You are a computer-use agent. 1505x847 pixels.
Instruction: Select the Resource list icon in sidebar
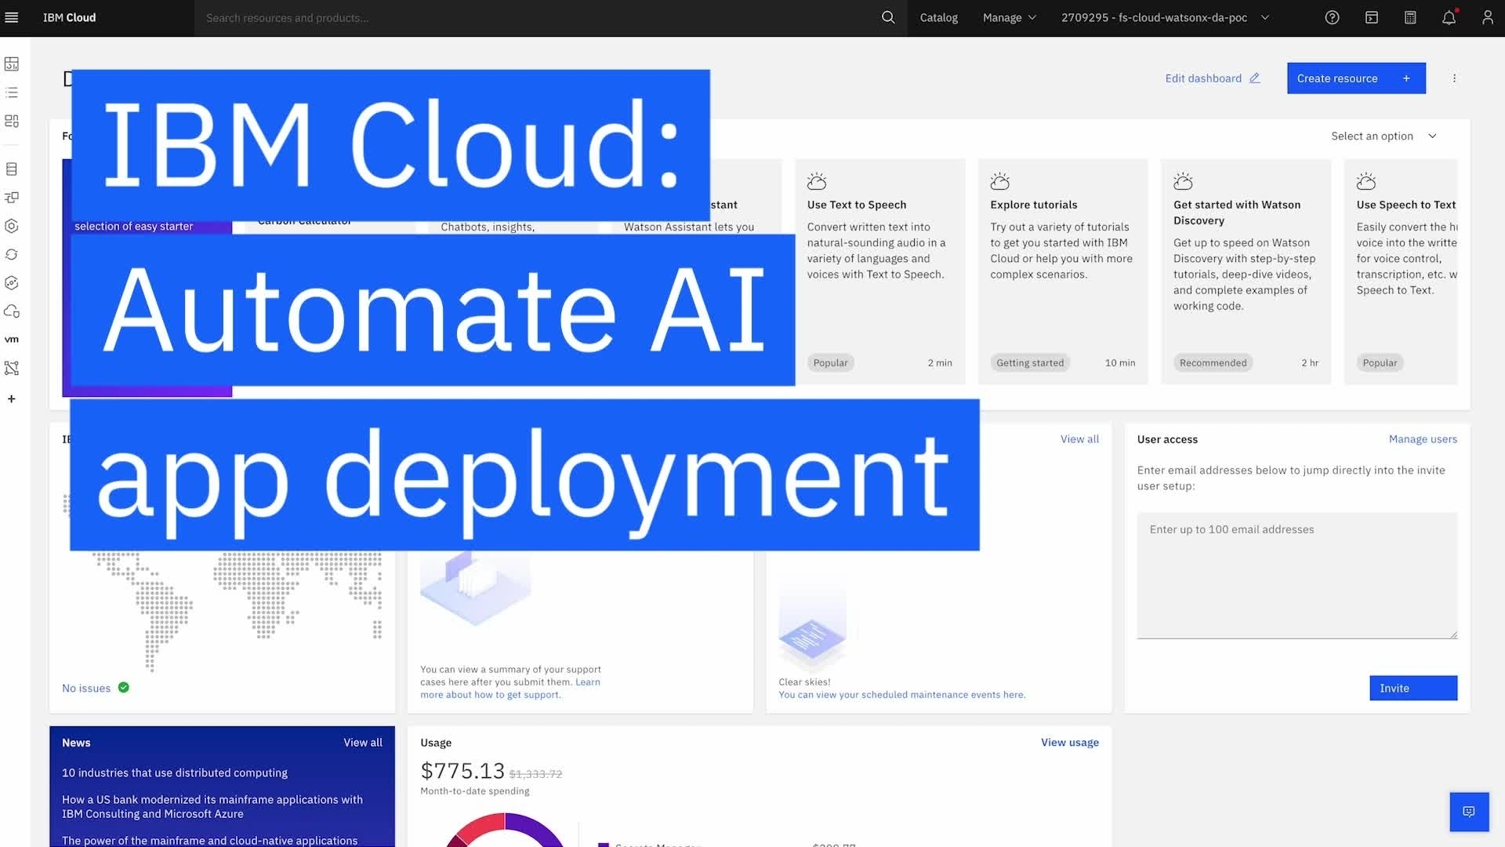pos(12,92)
